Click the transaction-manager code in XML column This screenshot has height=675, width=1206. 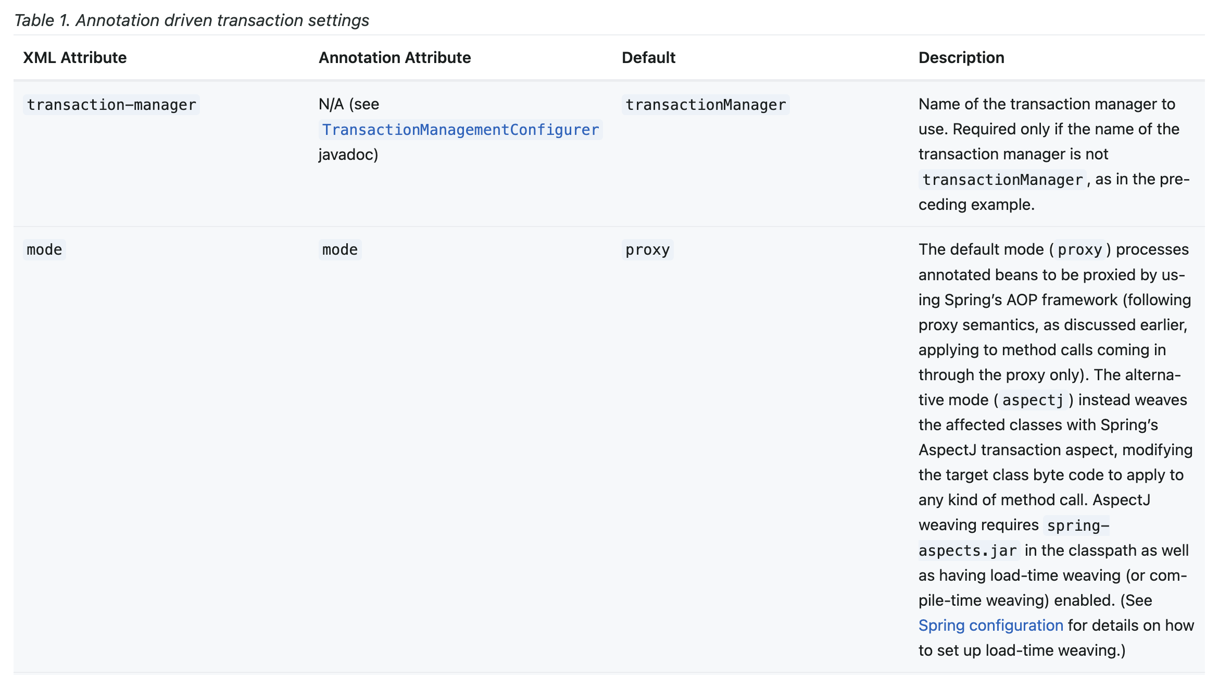[x=111, y=105]
